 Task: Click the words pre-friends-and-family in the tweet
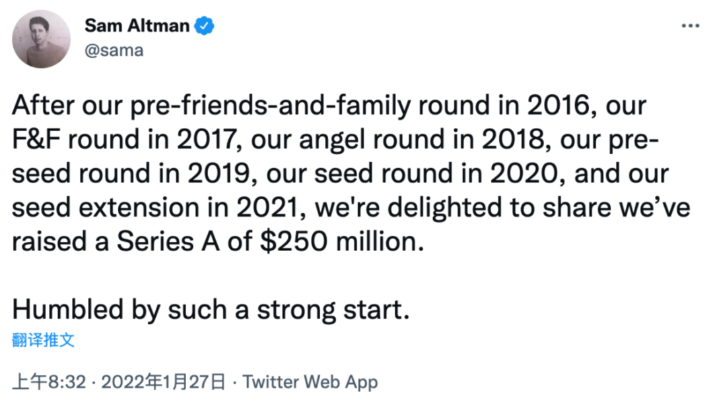271,105
